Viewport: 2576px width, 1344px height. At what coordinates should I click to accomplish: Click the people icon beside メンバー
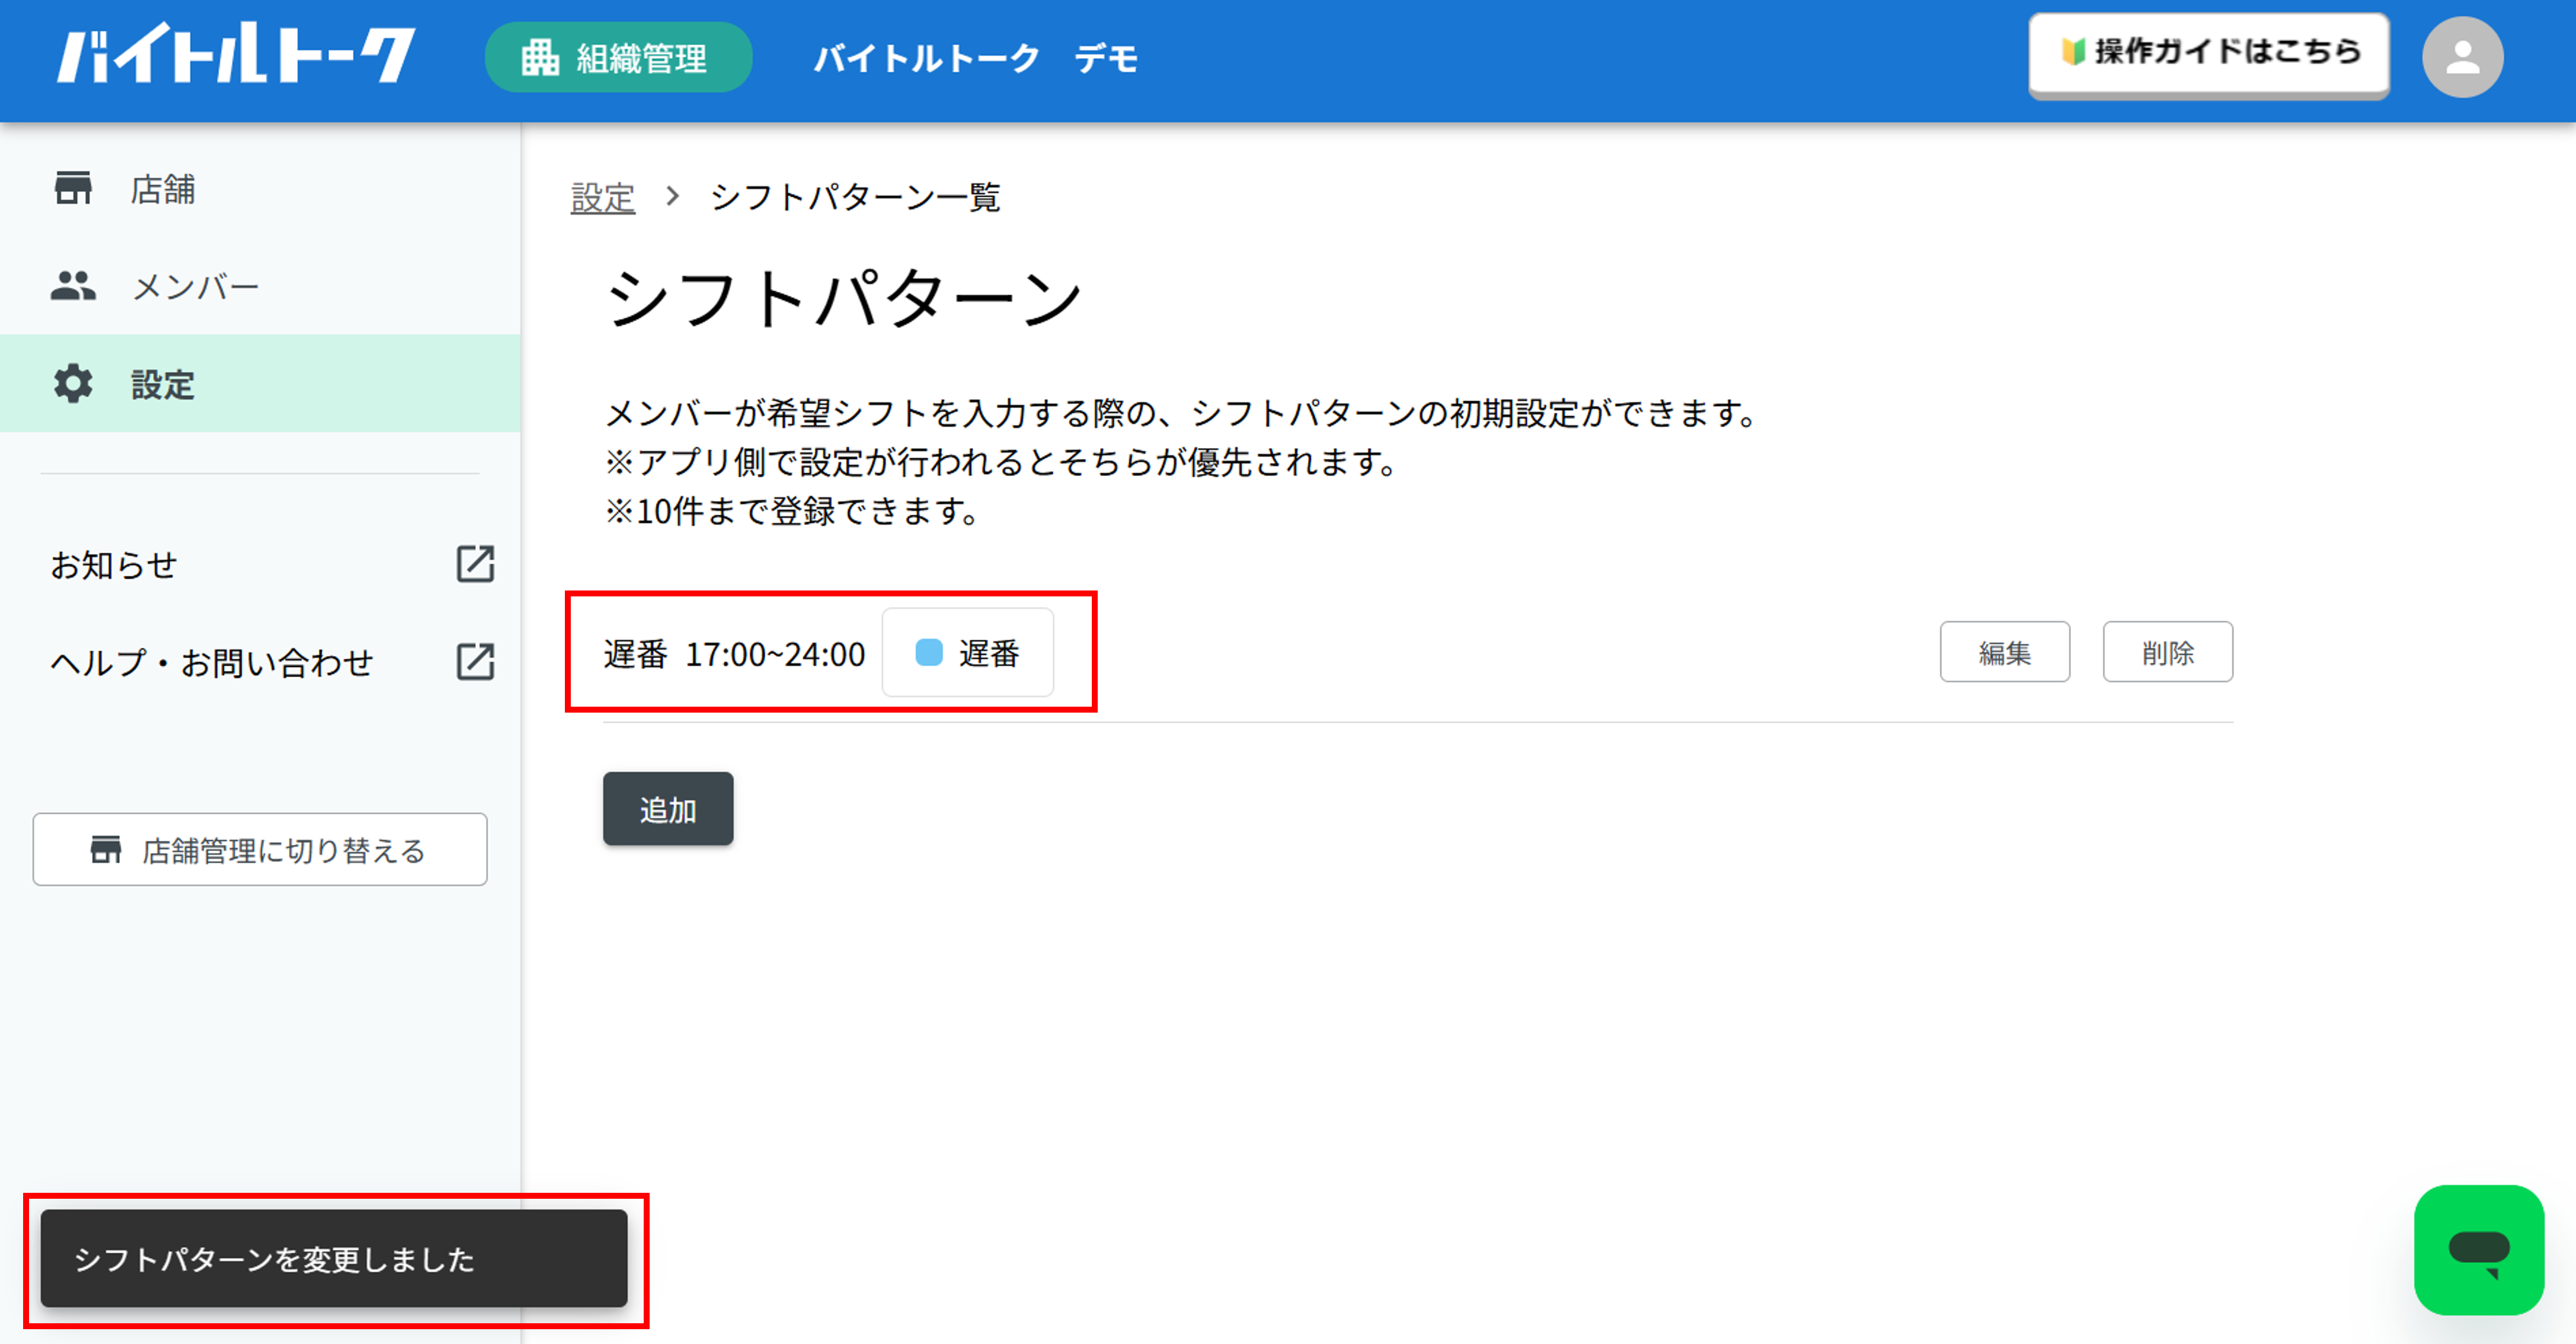pos(73,286)
